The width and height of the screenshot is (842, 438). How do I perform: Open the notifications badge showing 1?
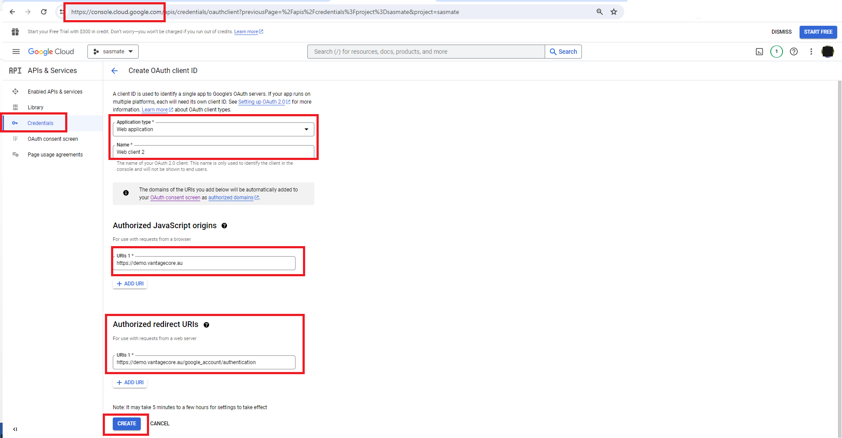tap(776, 52)
